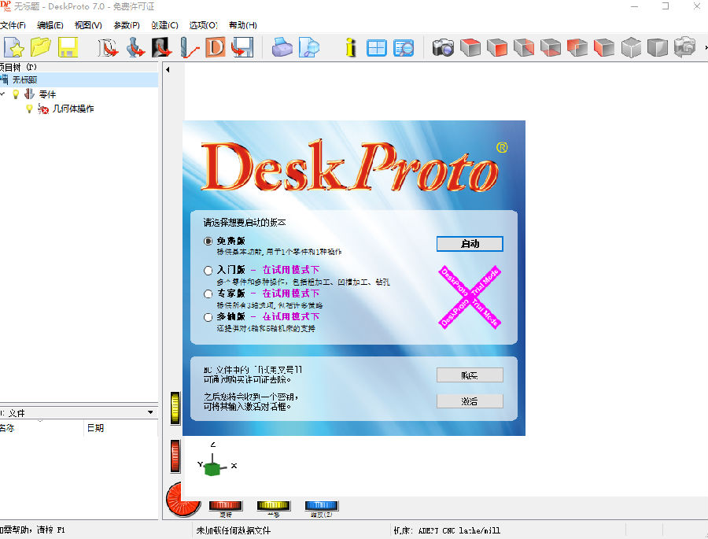Screen dimensions: 708x539
Task: Click the colored camera default view icon
Action: (x=443, y=47)
